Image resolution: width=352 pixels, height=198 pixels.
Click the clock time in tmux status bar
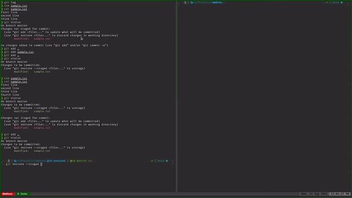coord(340,194)
